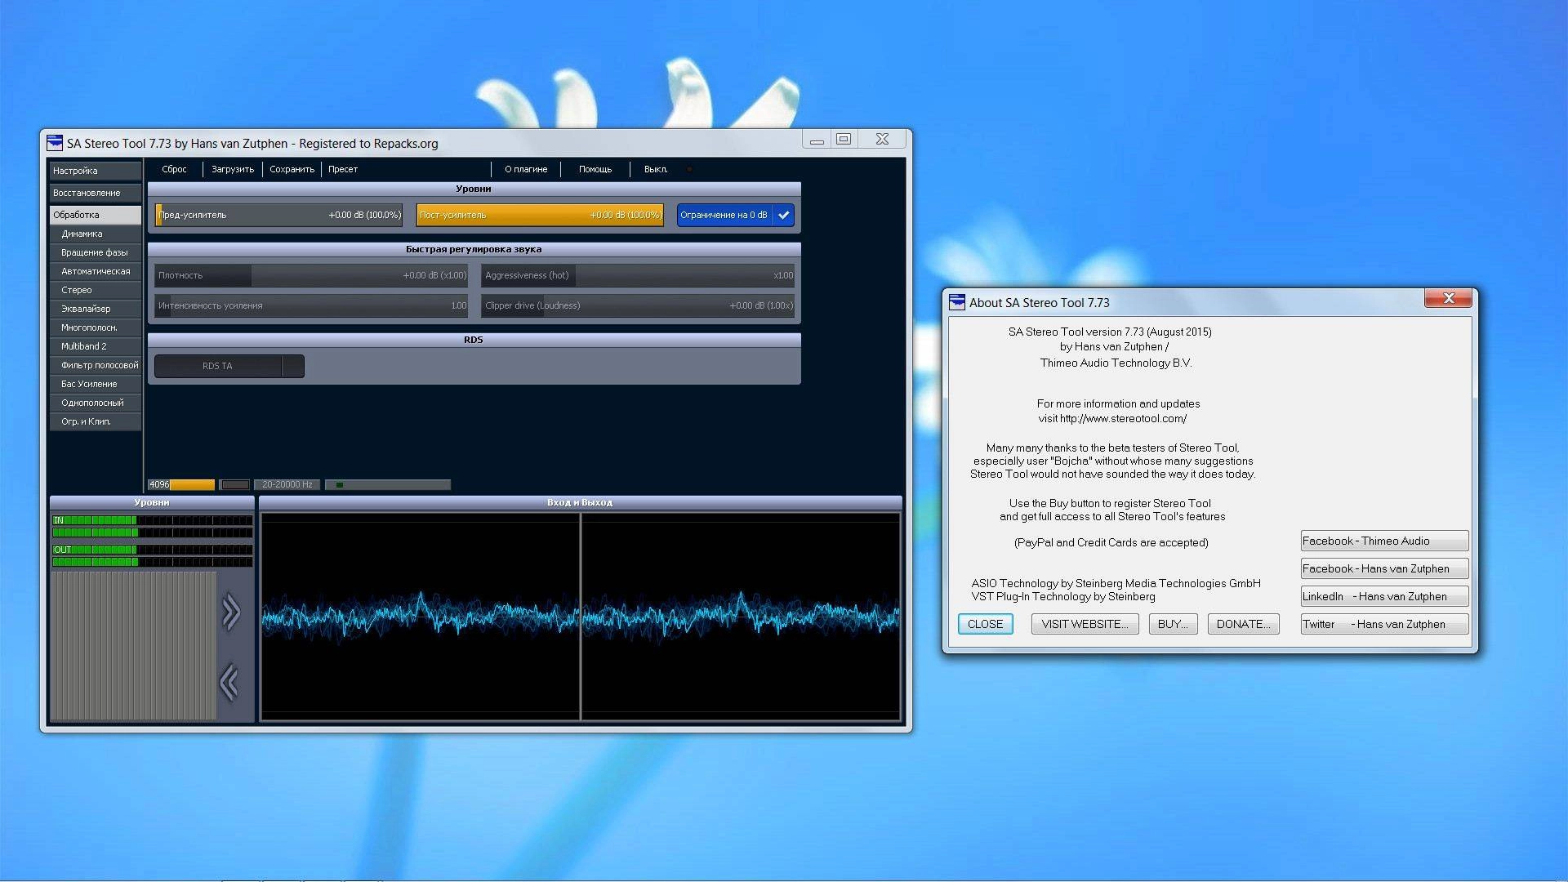Open 'LinkedIn - Hans van Zutphen' button

(x=1384, y=596)
